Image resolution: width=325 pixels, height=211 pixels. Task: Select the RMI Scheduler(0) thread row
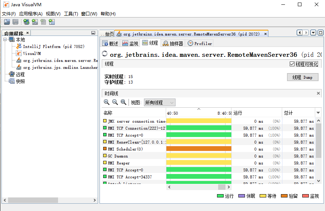(208, 149)
